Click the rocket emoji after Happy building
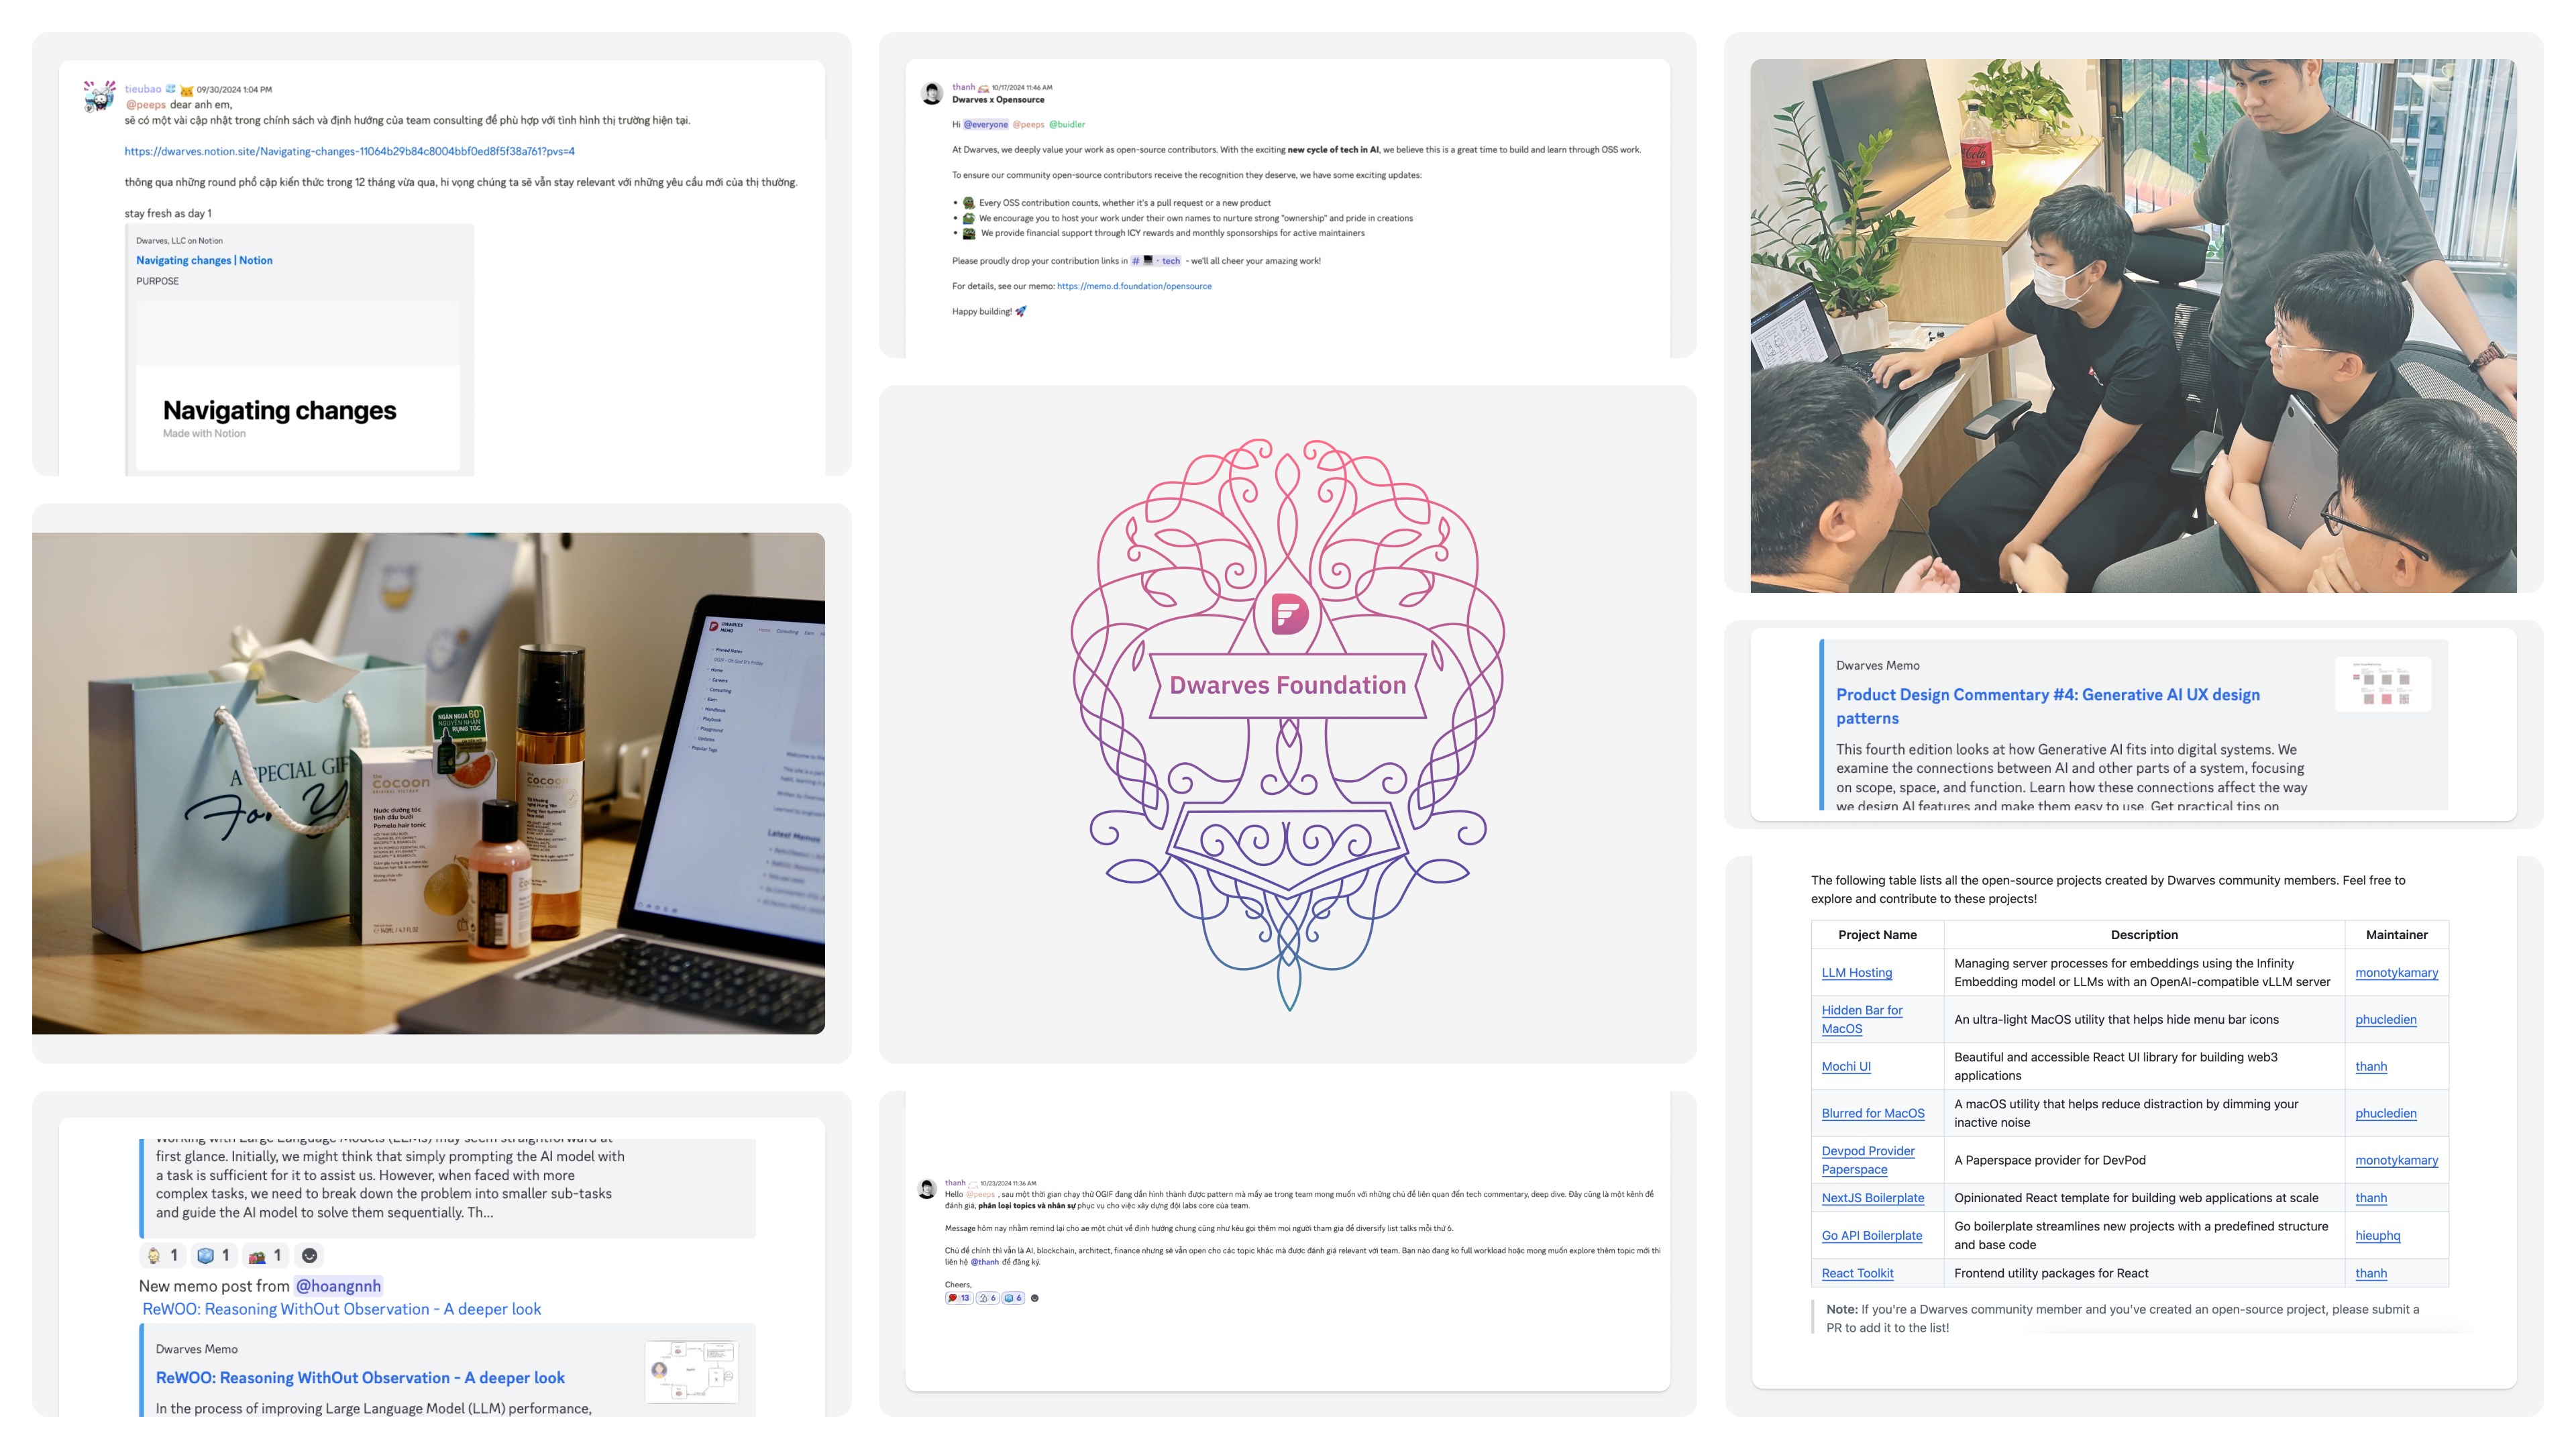The image size is (2576, 1449). tap(1021, 311)
